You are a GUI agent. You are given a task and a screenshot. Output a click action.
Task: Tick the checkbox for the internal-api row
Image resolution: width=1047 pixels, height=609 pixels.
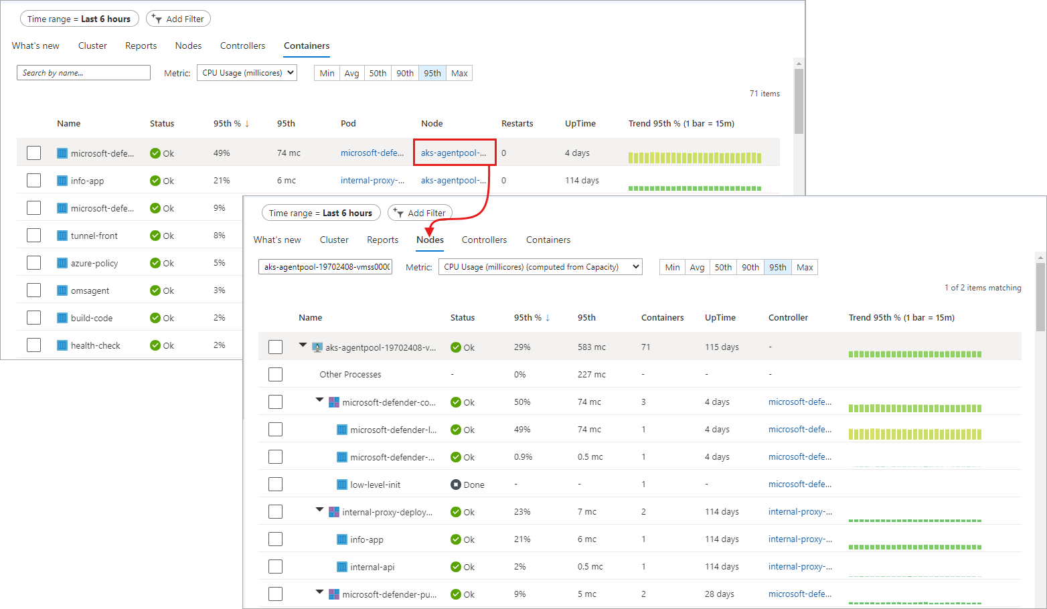point(275,567)
